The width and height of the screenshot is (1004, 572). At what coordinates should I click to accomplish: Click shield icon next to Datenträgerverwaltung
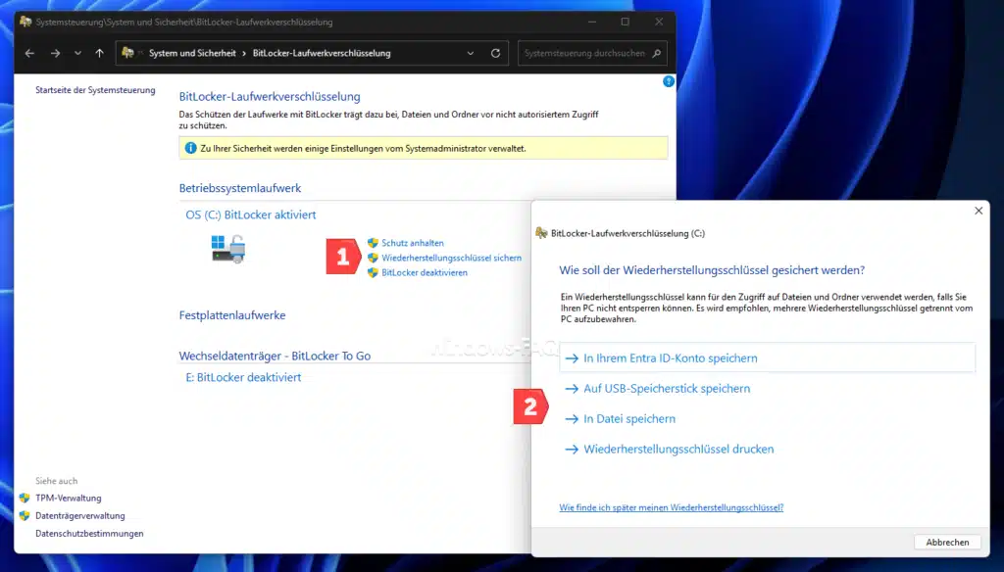pos(25,516)
